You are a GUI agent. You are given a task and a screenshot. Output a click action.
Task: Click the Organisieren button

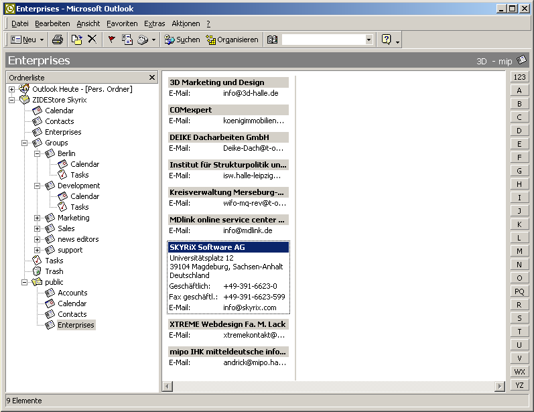point(232,40)
